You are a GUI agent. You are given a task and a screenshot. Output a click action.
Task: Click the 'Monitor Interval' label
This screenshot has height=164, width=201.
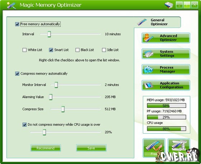point(34,85)
